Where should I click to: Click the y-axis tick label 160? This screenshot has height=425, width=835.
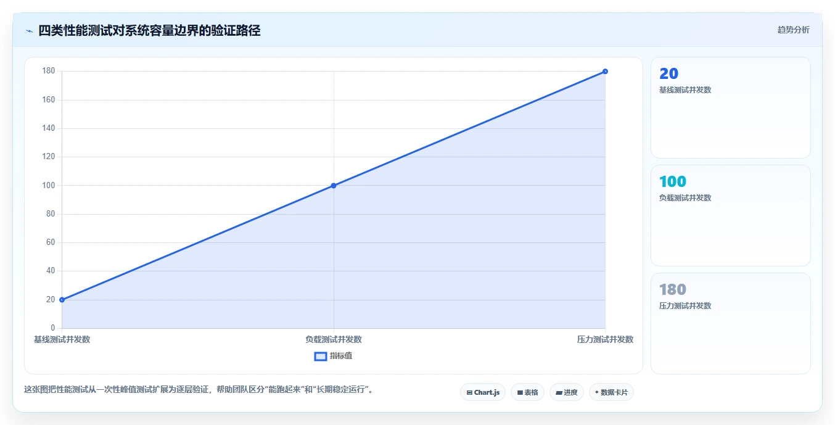click(48, 100)
